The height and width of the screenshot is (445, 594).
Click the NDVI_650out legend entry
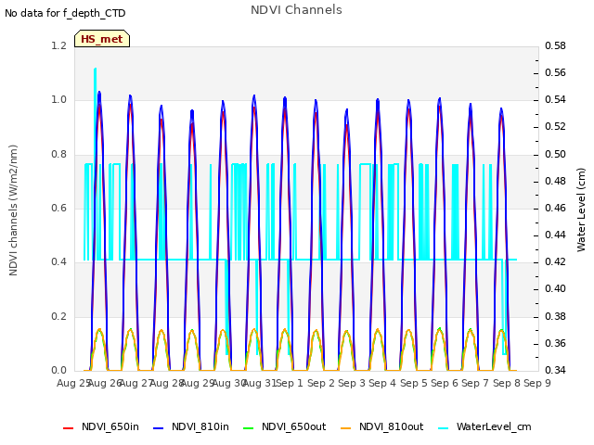[x=285, y=426]
